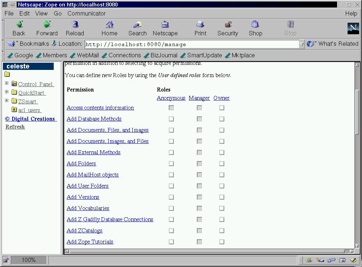Click the Location URL field
362x267 pixels.
pyautogui.click(x=191, y=44)
